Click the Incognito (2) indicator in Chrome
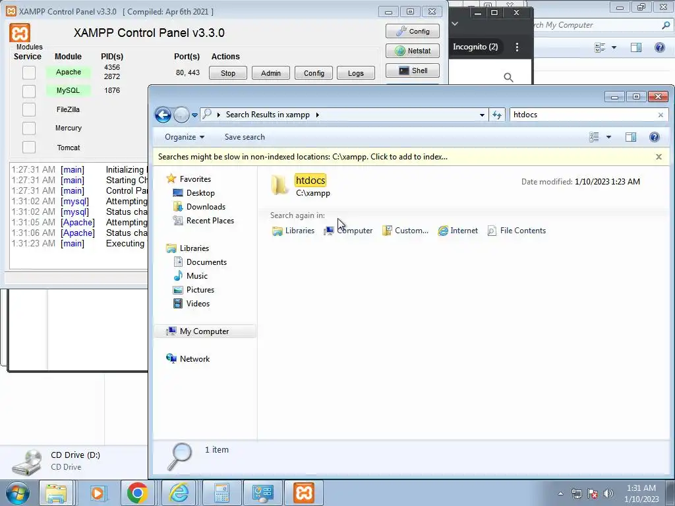 475,47
